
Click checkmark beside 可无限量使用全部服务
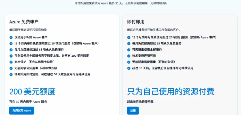[x=129, y=50]
